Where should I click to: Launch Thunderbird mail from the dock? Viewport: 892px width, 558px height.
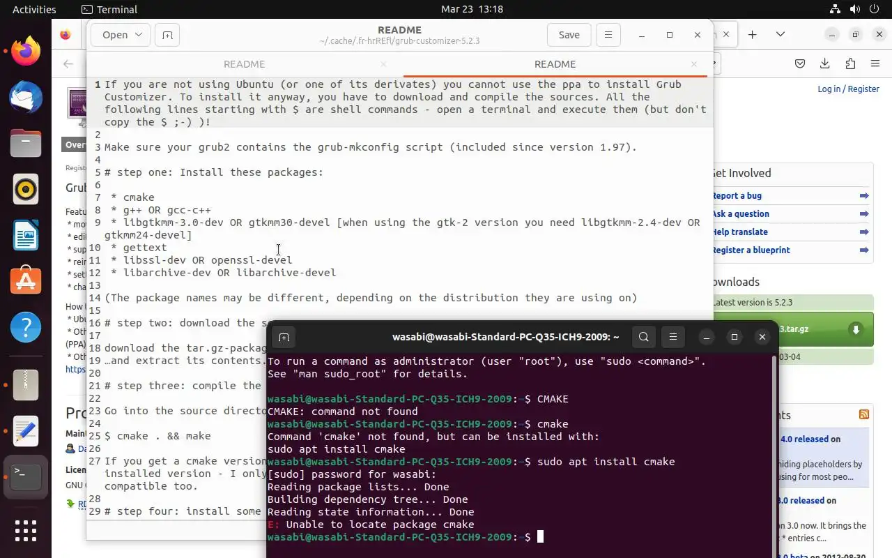26,97
